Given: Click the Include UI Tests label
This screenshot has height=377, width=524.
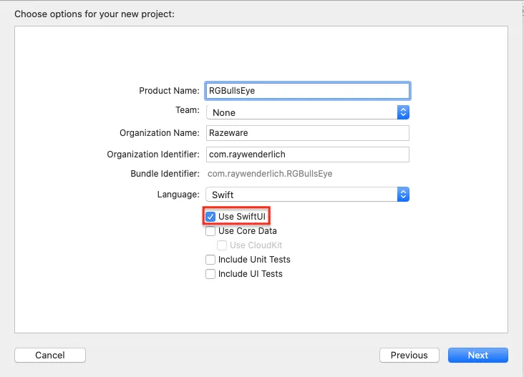Looking at the screenshot, I should point(250,274).
